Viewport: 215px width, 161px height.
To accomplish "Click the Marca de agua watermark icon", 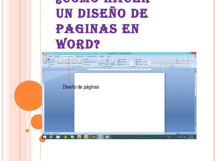I will 101,60.
